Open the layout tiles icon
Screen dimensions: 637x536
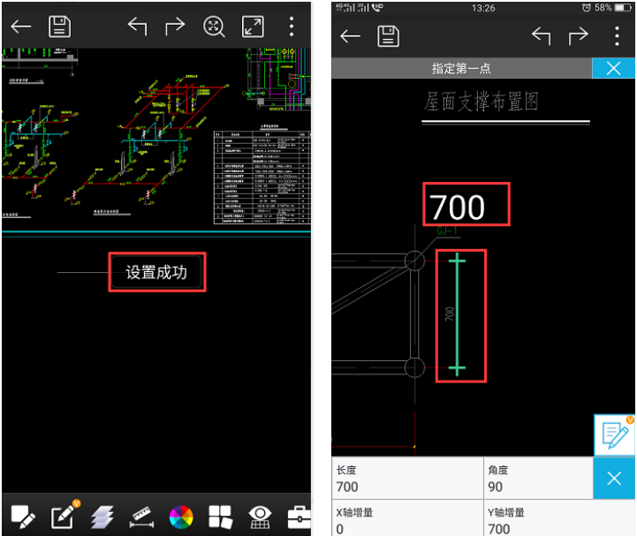[220, 516]
